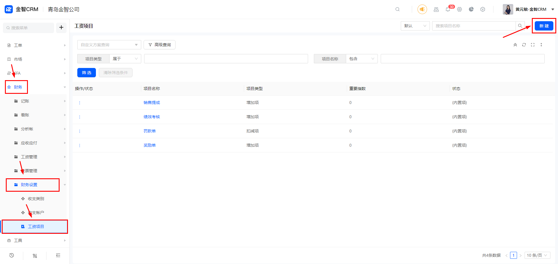Expand the 工单 menu
This screenshot has height=264, width=558.
35,45
